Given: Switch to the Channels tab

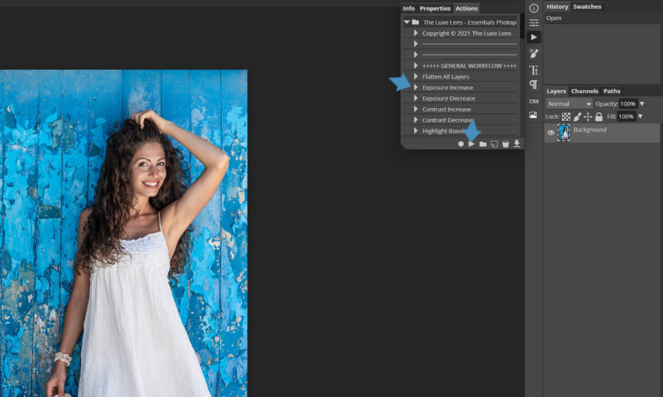Looking at the screenshot, I should click(584, 91).
